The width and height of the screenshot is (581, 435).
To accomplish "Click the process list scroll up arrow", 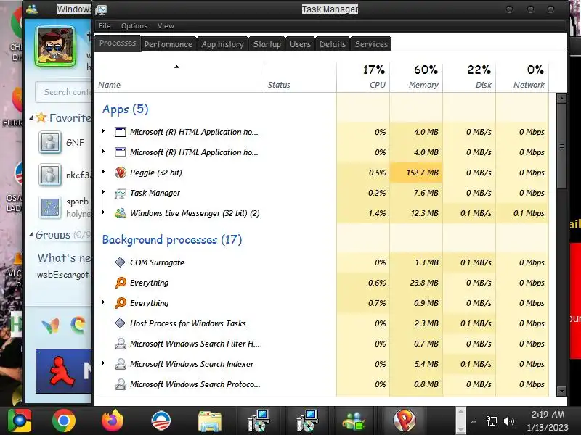I will (561, 98).
